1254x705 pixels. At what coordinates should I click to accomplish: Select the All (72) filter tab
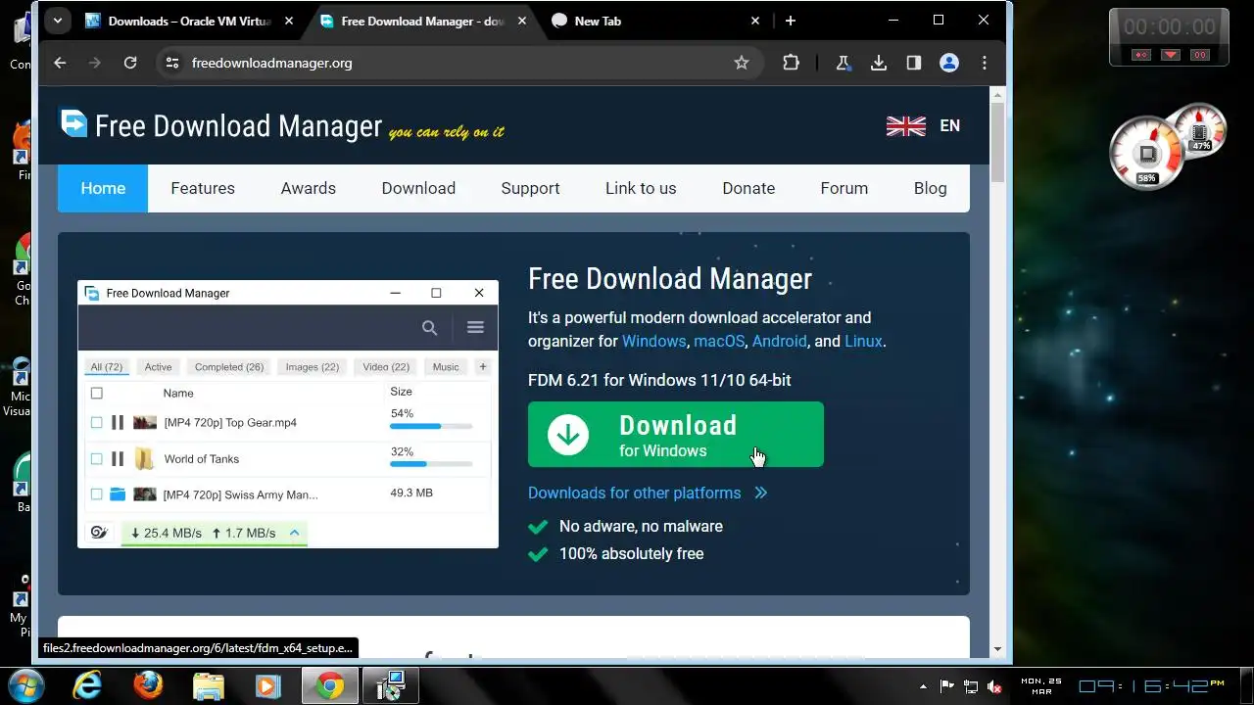[107, 367]
